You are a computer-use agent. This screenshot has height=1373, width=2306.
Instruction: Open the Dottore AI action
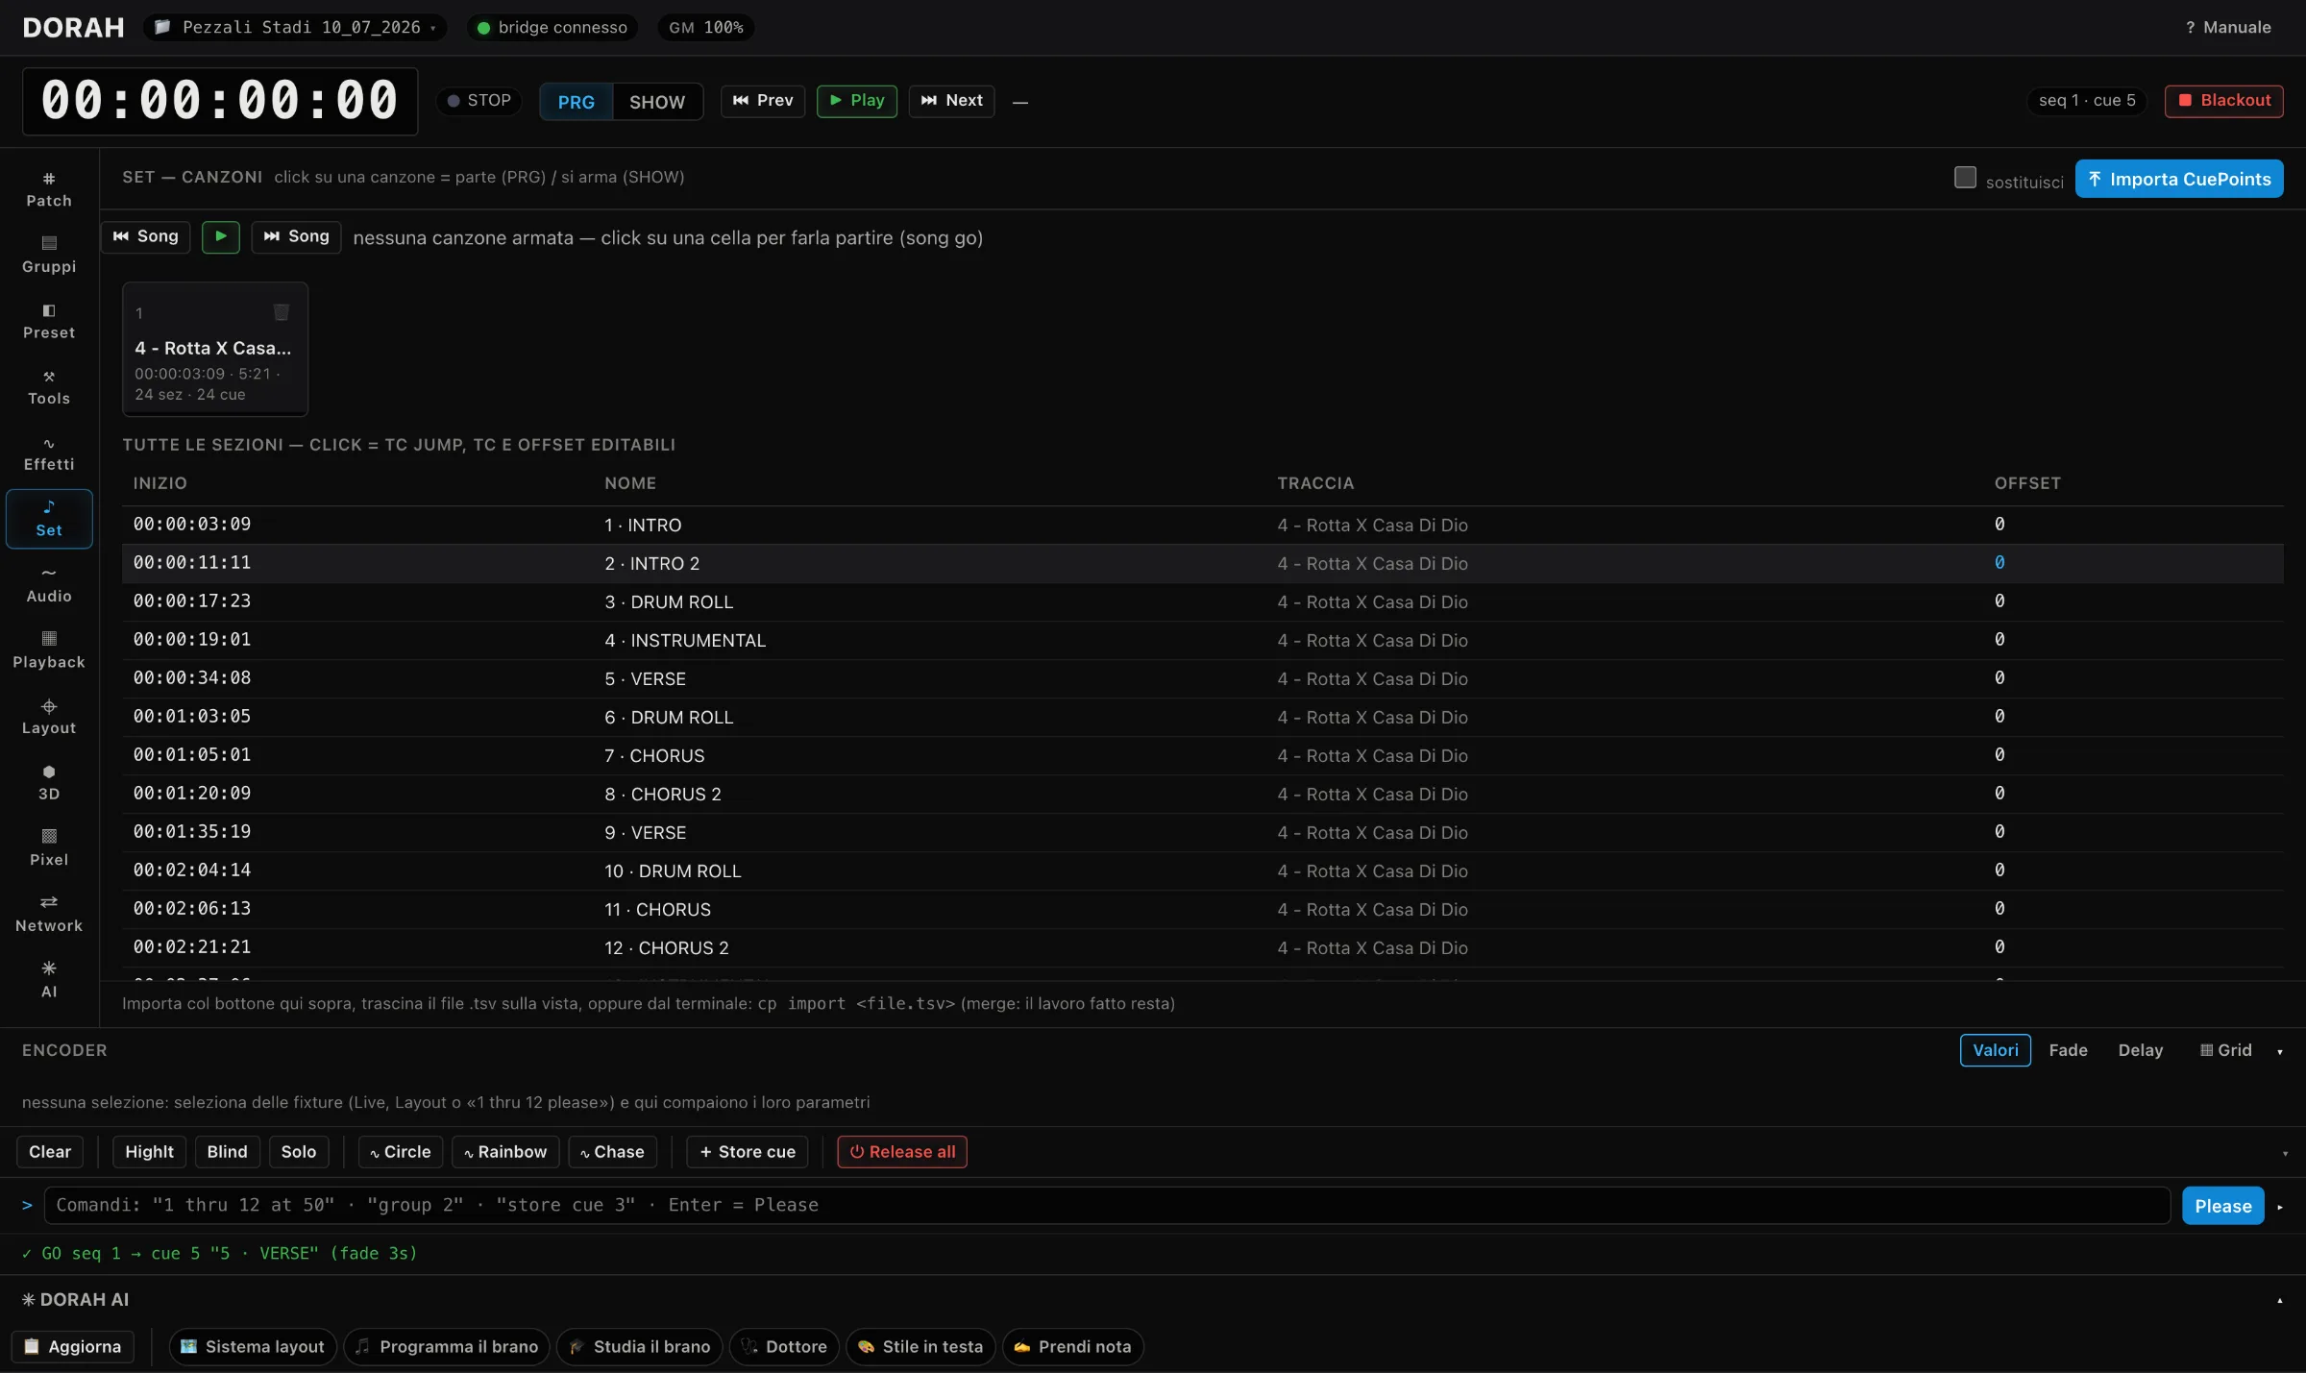(785, 1347)
